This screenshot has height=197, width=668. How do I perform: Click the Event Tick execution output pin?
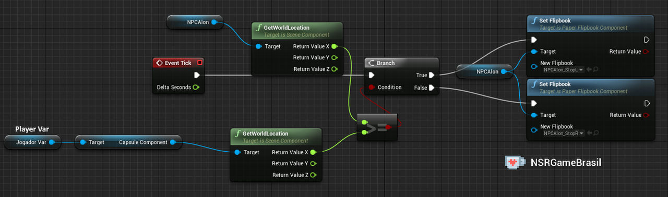tap(197, 75)
